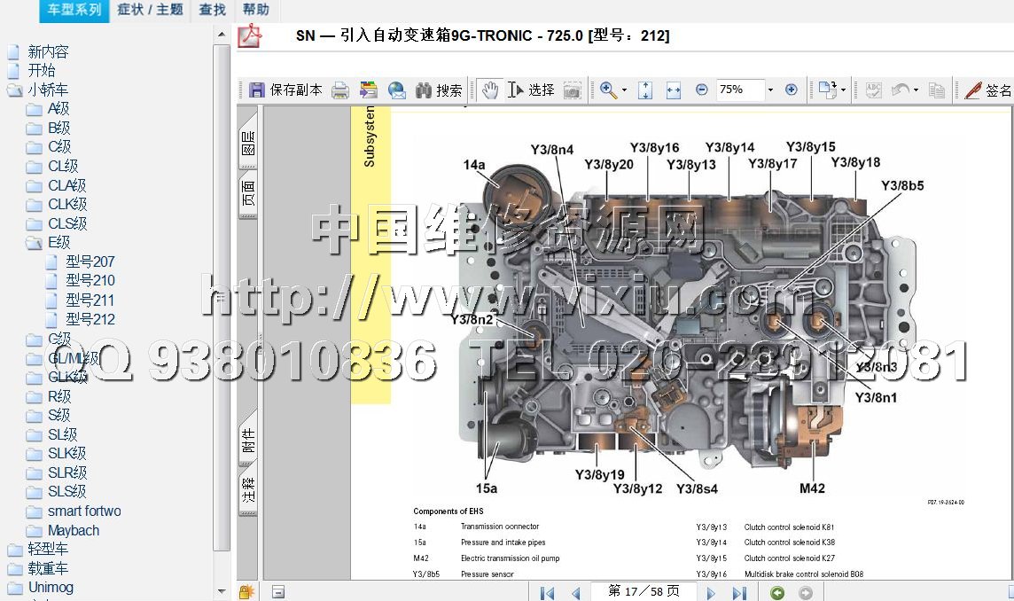Open the 症状 / 主题 menu tab

(150, 10)
